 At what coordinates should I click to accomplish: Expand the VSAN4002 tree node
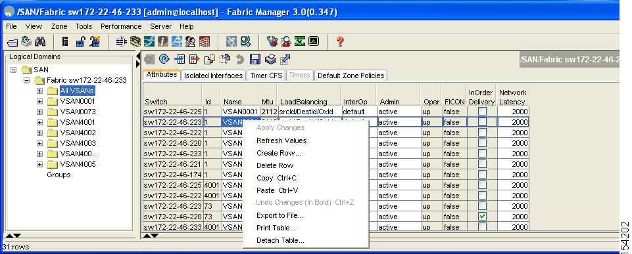pos(39,133)
